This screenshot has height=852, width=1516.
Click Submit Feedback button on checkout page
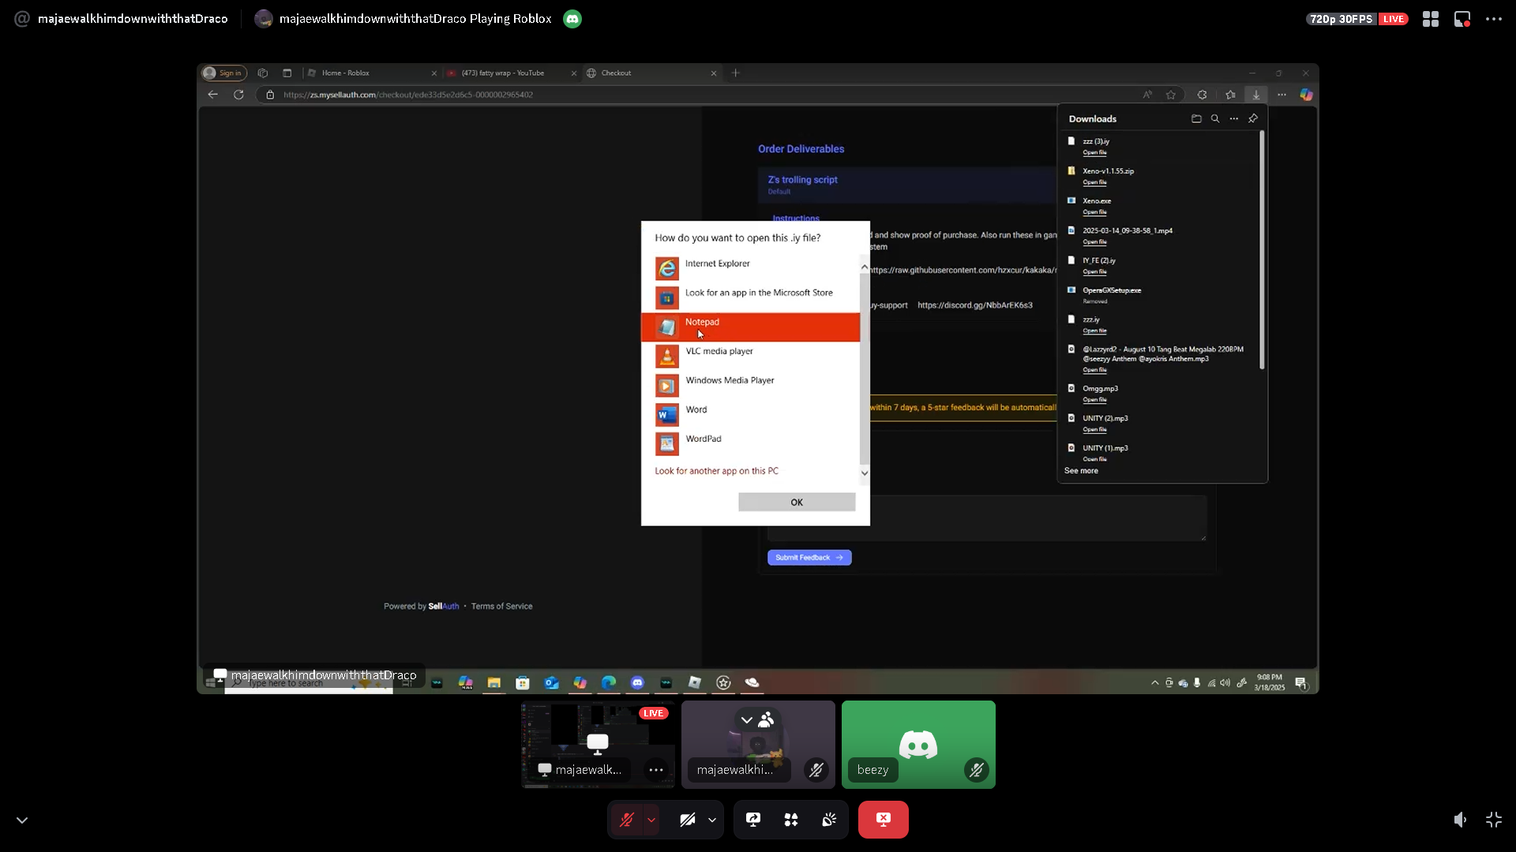(809, 558)
